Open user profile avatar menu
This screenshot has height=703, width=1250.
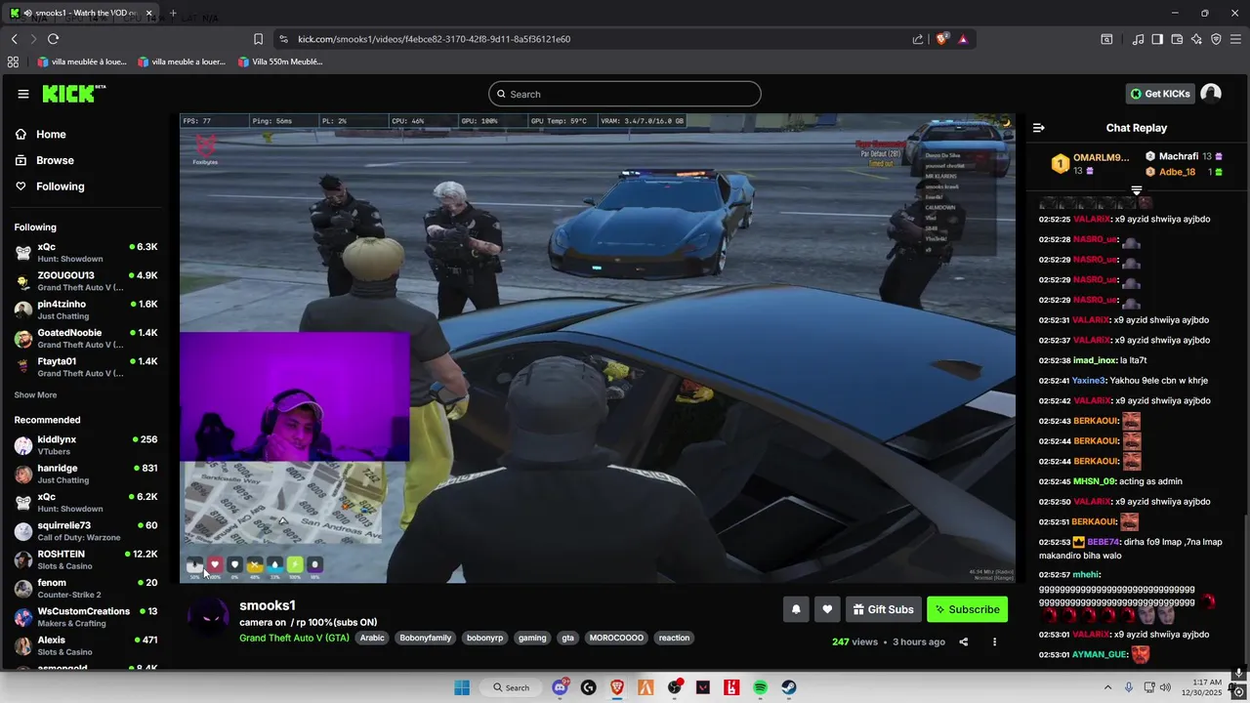point(1211,94)
